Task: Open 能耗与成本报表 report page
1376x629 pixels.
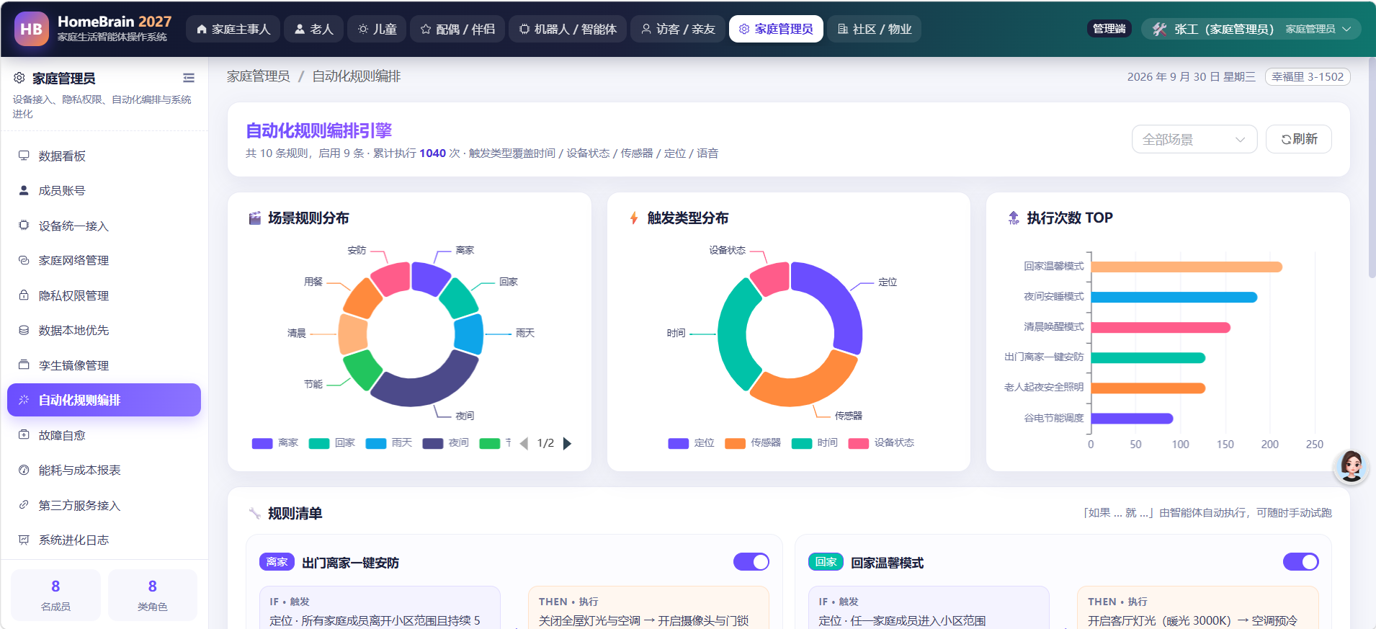Action: 104,470
